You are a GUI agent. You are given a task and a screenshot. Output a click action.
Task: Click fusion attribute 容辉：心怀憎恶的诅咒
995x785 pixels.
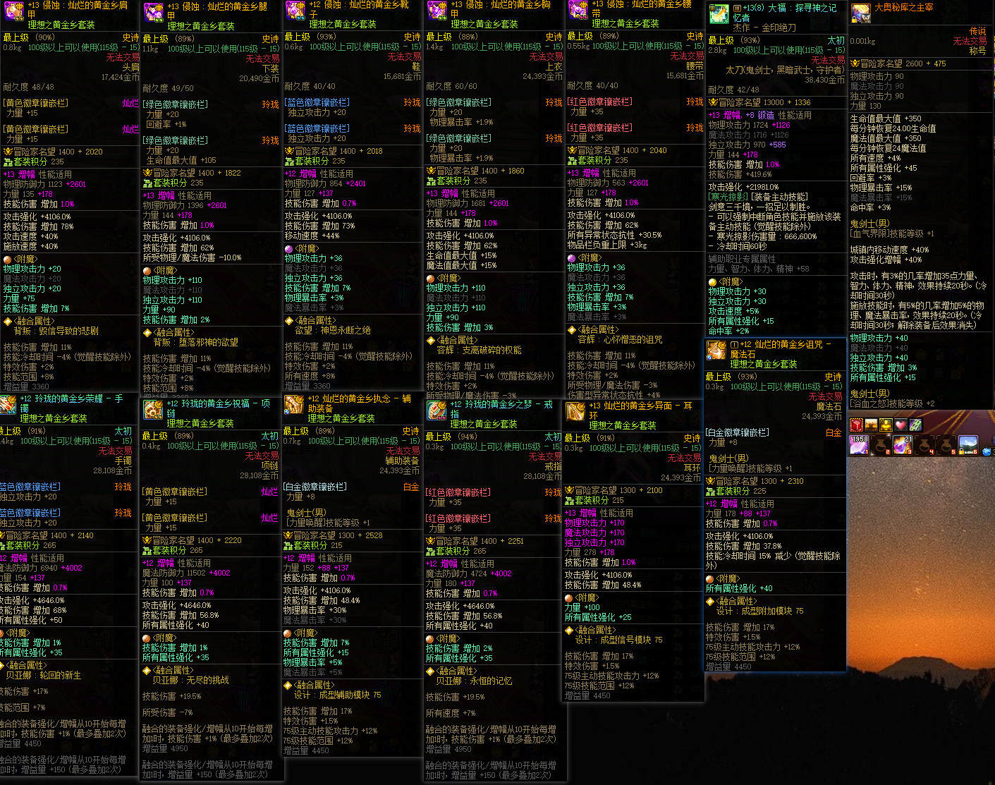click(620, 340)
